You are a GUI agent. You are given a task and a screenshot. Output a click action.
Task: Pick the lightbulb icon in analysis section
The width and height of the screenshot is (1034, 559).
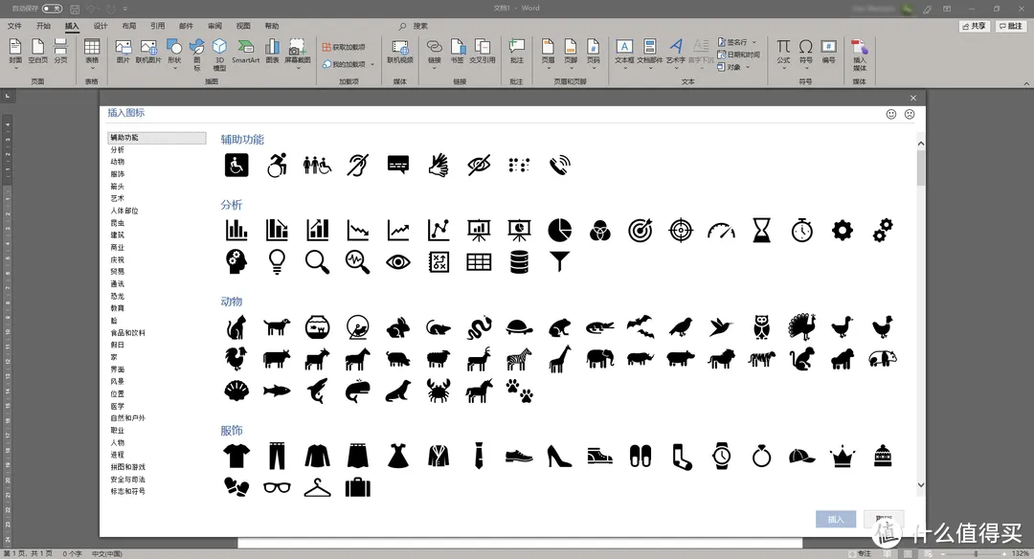point(277,260)
